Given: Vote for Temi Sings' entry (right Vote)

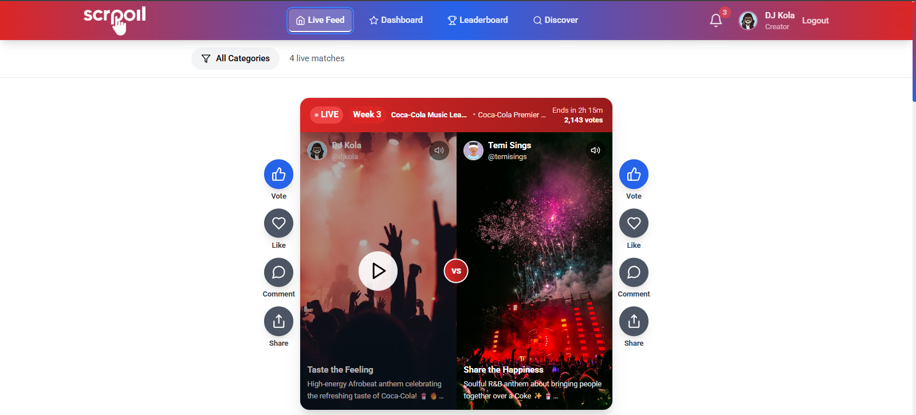Looking at the screenshot, I should 634,174.
